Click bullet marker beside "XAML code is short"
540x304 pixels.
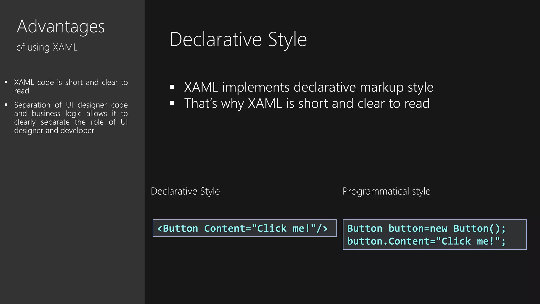6,82
